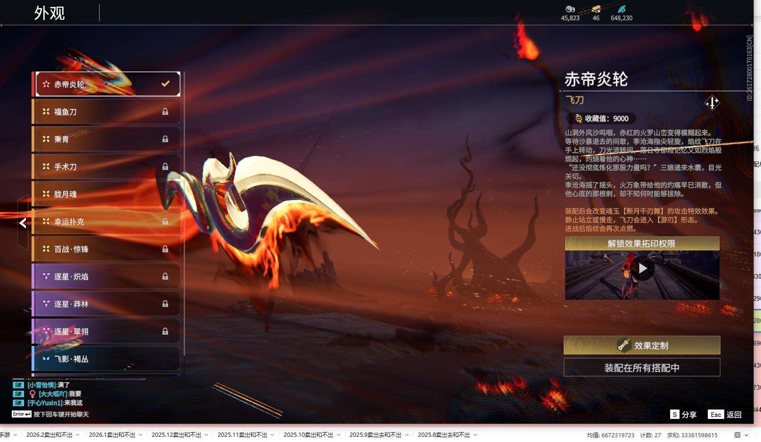Click the blue spiral currency icon
Viewport: 761px width, 442px height.
(622, 9)
